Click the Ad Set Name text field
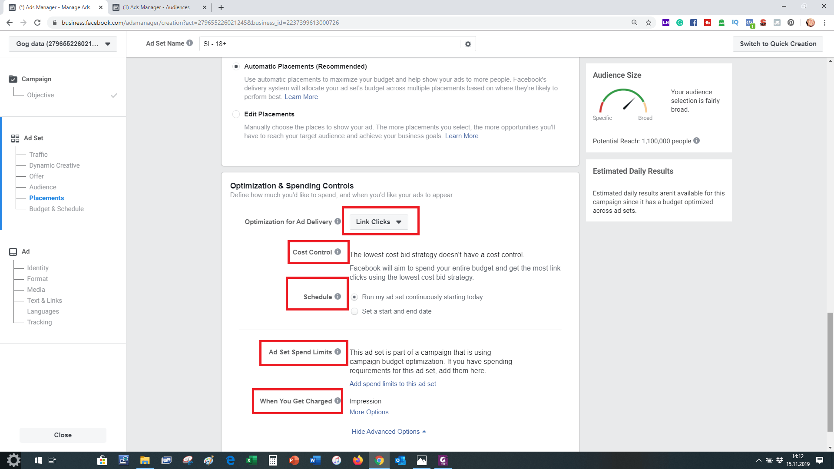Screen dimensions: 834x469 (330, 44)
